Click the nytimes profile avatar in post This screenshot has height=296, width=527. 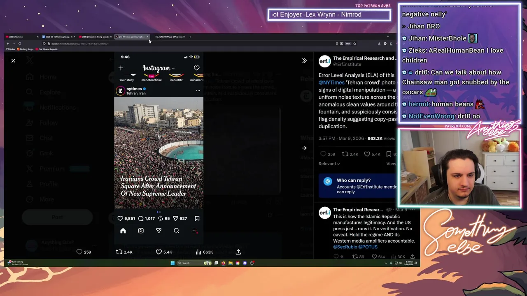pyautogui.click(x=120, y=91)
